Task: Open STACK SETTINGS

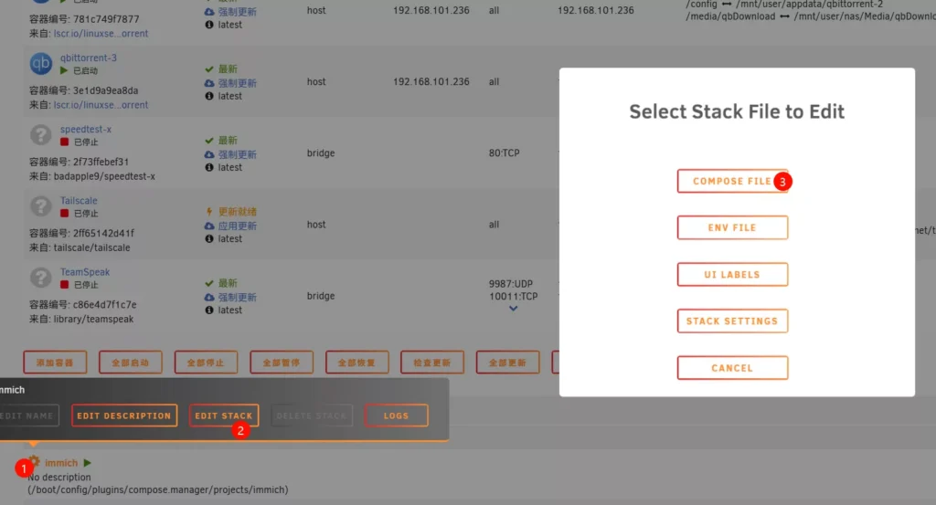Action: (731, 321)
